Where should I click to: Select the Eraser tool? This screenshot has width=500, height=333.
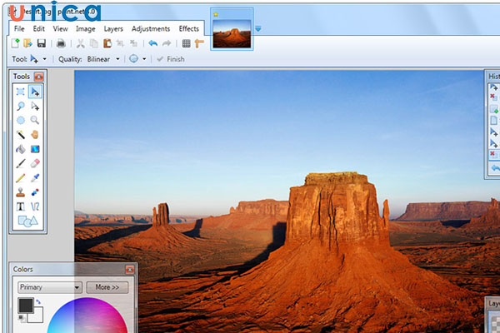(35, 163)
